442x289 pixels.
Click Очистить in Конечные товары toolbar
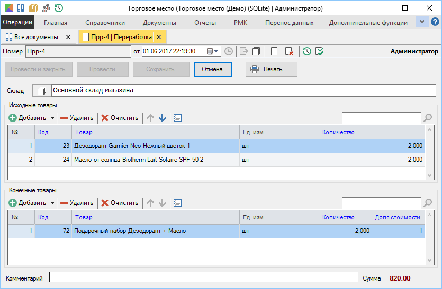pos(120,203)
